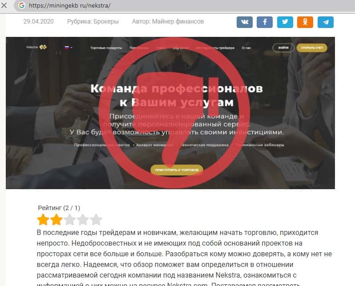Image resolution: width=355 pixels, height=286 pixels.
Task: Rate the article one star
Action: click(x=43, y=219)
